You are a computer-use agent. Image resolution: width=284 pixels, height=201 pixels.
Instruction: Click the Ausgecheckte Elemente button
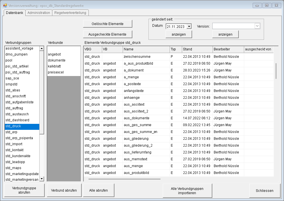point(107,34)
